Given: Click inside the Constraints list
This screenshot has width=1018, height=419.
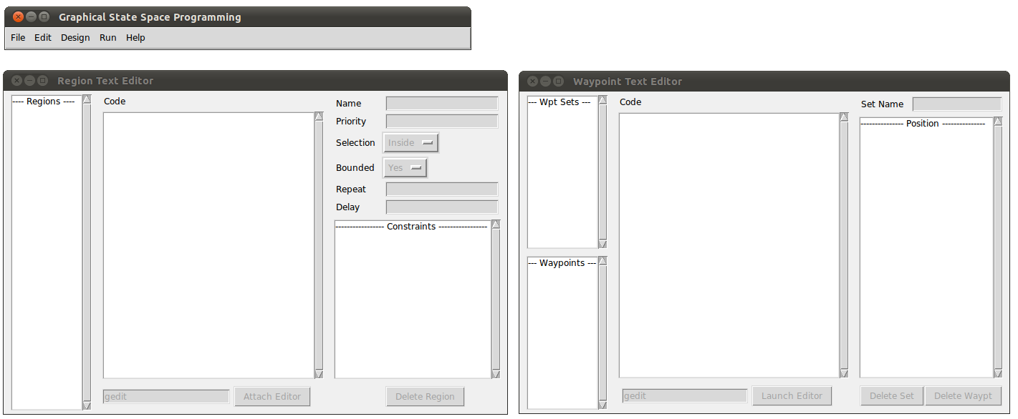Looking at the screenshot, I should (412, 300).
